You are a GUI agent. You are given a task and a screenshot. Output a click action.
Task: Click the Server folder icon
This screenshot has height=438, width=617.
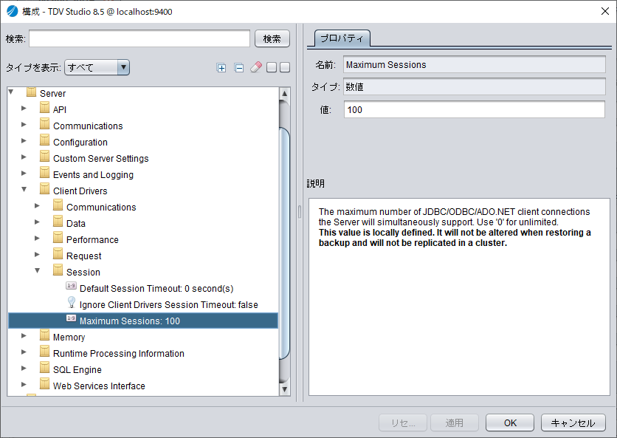[x=31, y=92]
